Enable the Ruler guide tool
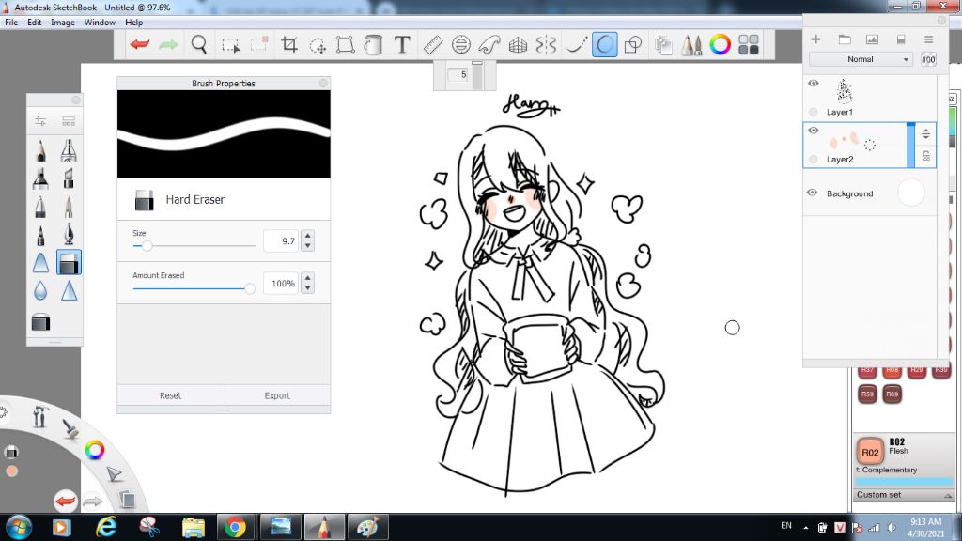Viewport: 962px width, 541px height. (433, 44)
